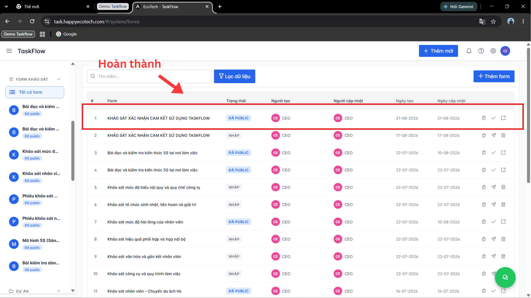Open sidebar item Bài kiểm tra dàn...
The height and width of the screenshot is (298, 531).
[35, 266]
